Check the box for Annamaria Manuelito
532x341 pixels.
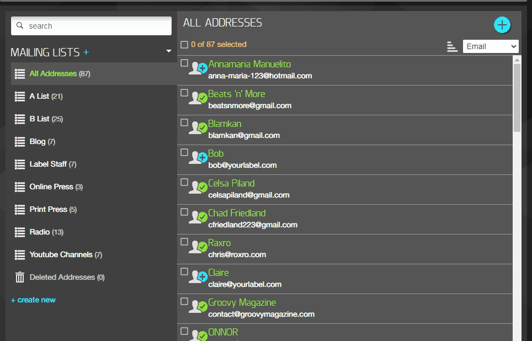coord(184,63)
